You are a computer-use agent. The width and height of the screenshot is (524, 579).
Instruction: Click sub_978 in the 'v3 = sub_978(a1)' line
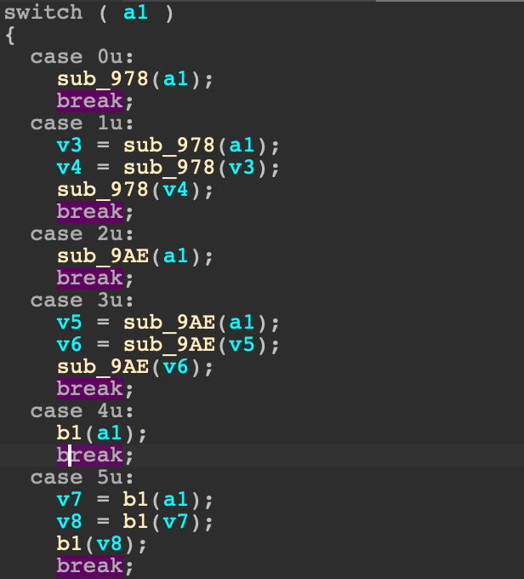169,146
